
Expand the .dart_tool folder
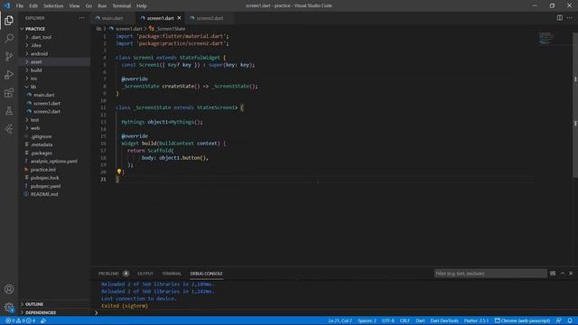coord(41,37)
